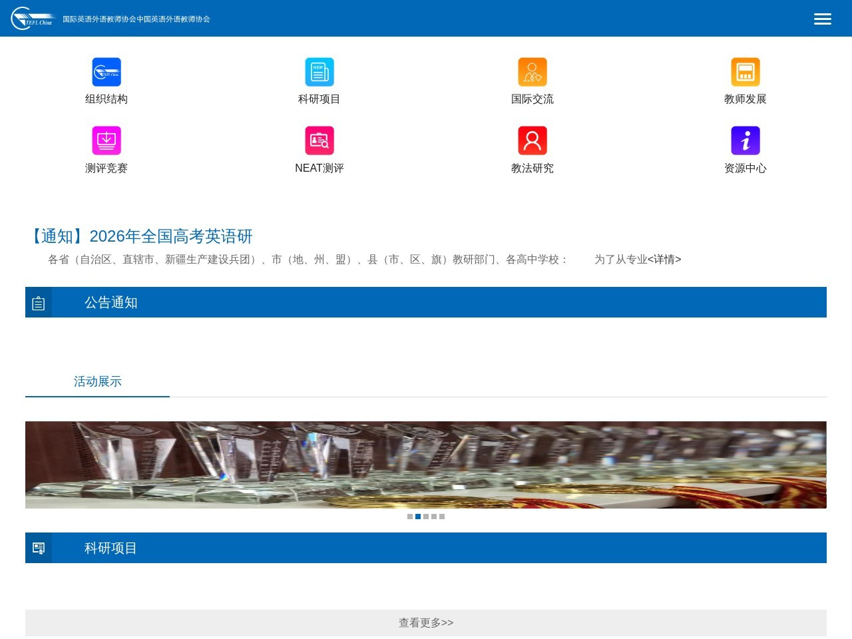This screenshot has width=852, height=639.
Task: Open the 组织结构 blue icon
Action: coord(106,72)
